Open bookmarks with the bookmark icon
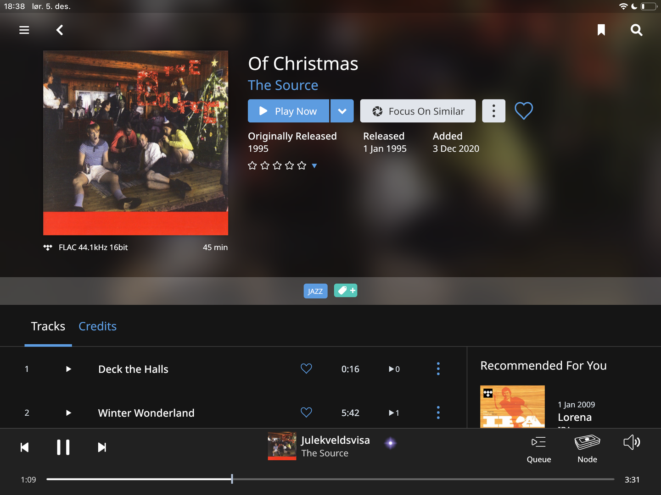 (x=601, y=30)
